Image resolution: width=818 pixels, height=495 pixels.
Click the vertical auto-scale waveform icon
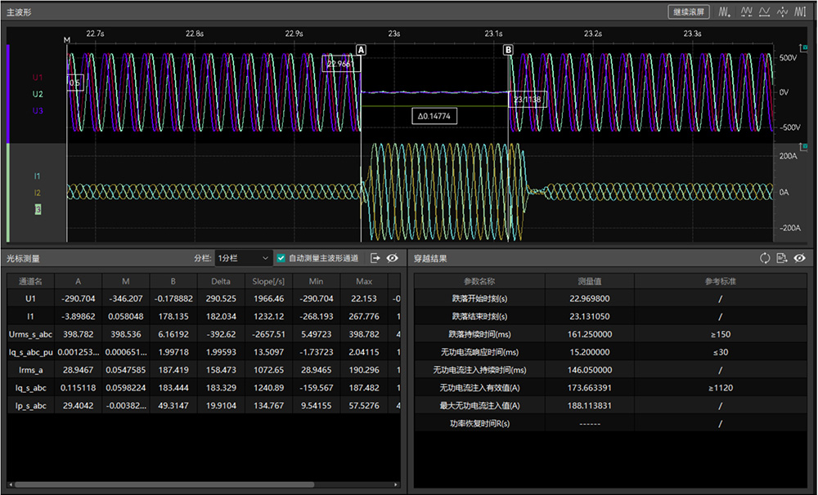782,11
